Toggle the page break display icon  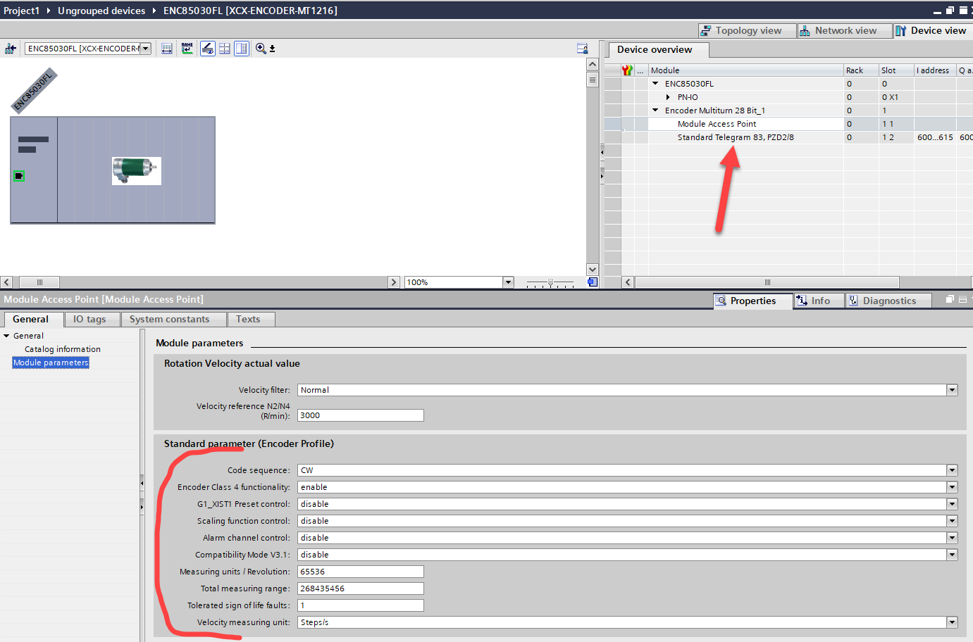[225, 49]
